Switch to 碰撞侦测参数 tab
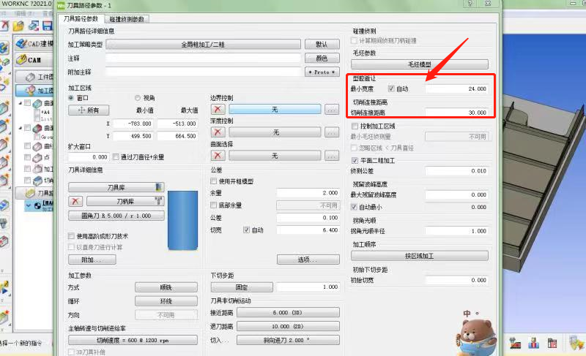The width and height of the screenshot is (586, 356). point(127,19)
